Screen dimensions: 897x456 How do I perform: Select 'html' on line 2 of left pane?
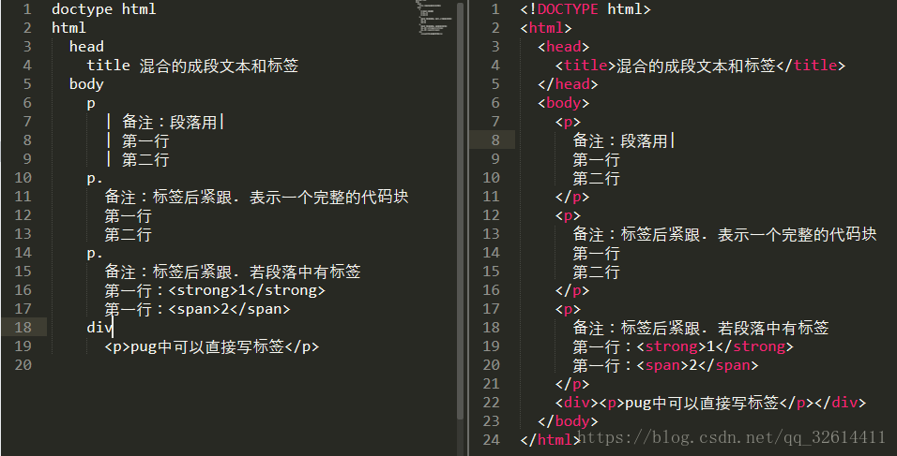click(68, 28)
